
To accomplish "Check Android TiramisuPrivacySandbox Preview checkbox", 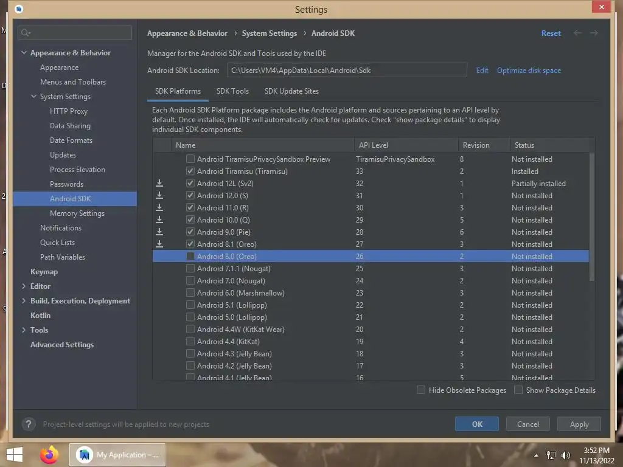I will point(190,159).
